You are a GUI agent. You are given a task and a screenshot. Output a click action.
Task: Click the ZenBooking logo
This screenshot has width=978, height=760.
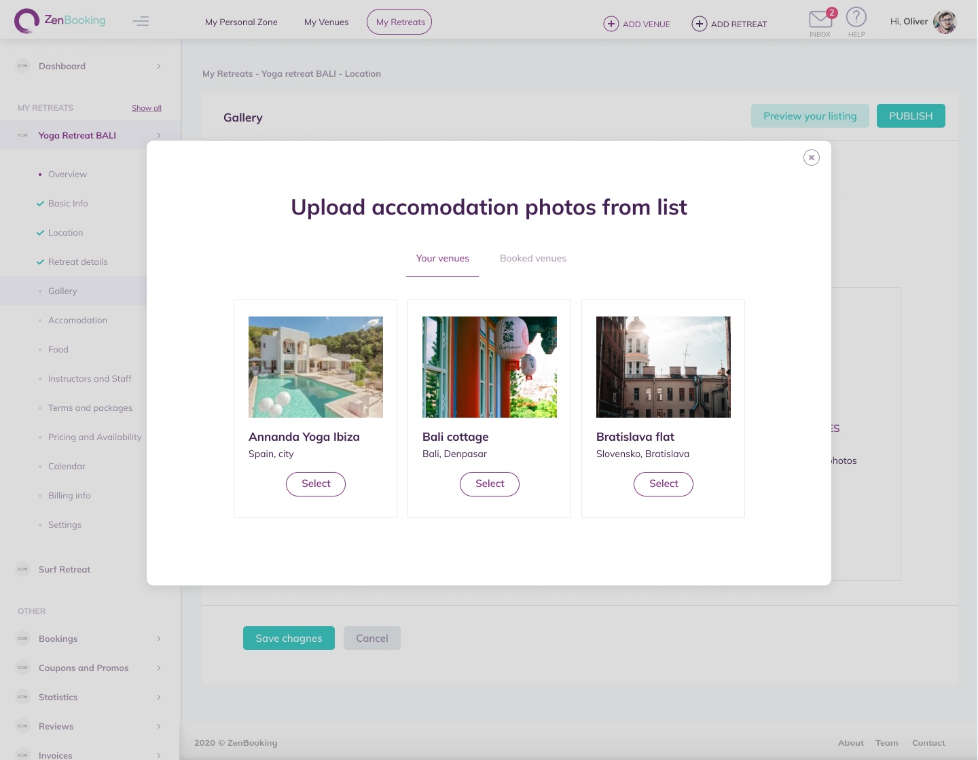pyautogui.click(x=60, y=21)
